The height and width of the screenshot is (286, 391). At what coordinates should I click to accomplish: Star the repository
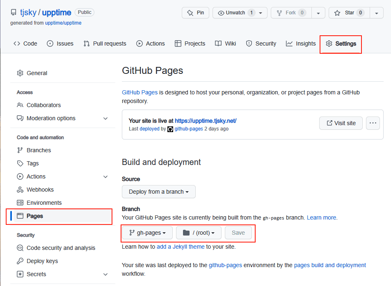click(349, 13)
